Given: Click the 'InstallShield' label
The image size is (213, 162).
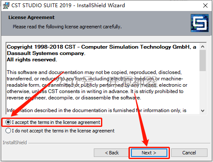Looking at the screenshot, I should [15, 143].
